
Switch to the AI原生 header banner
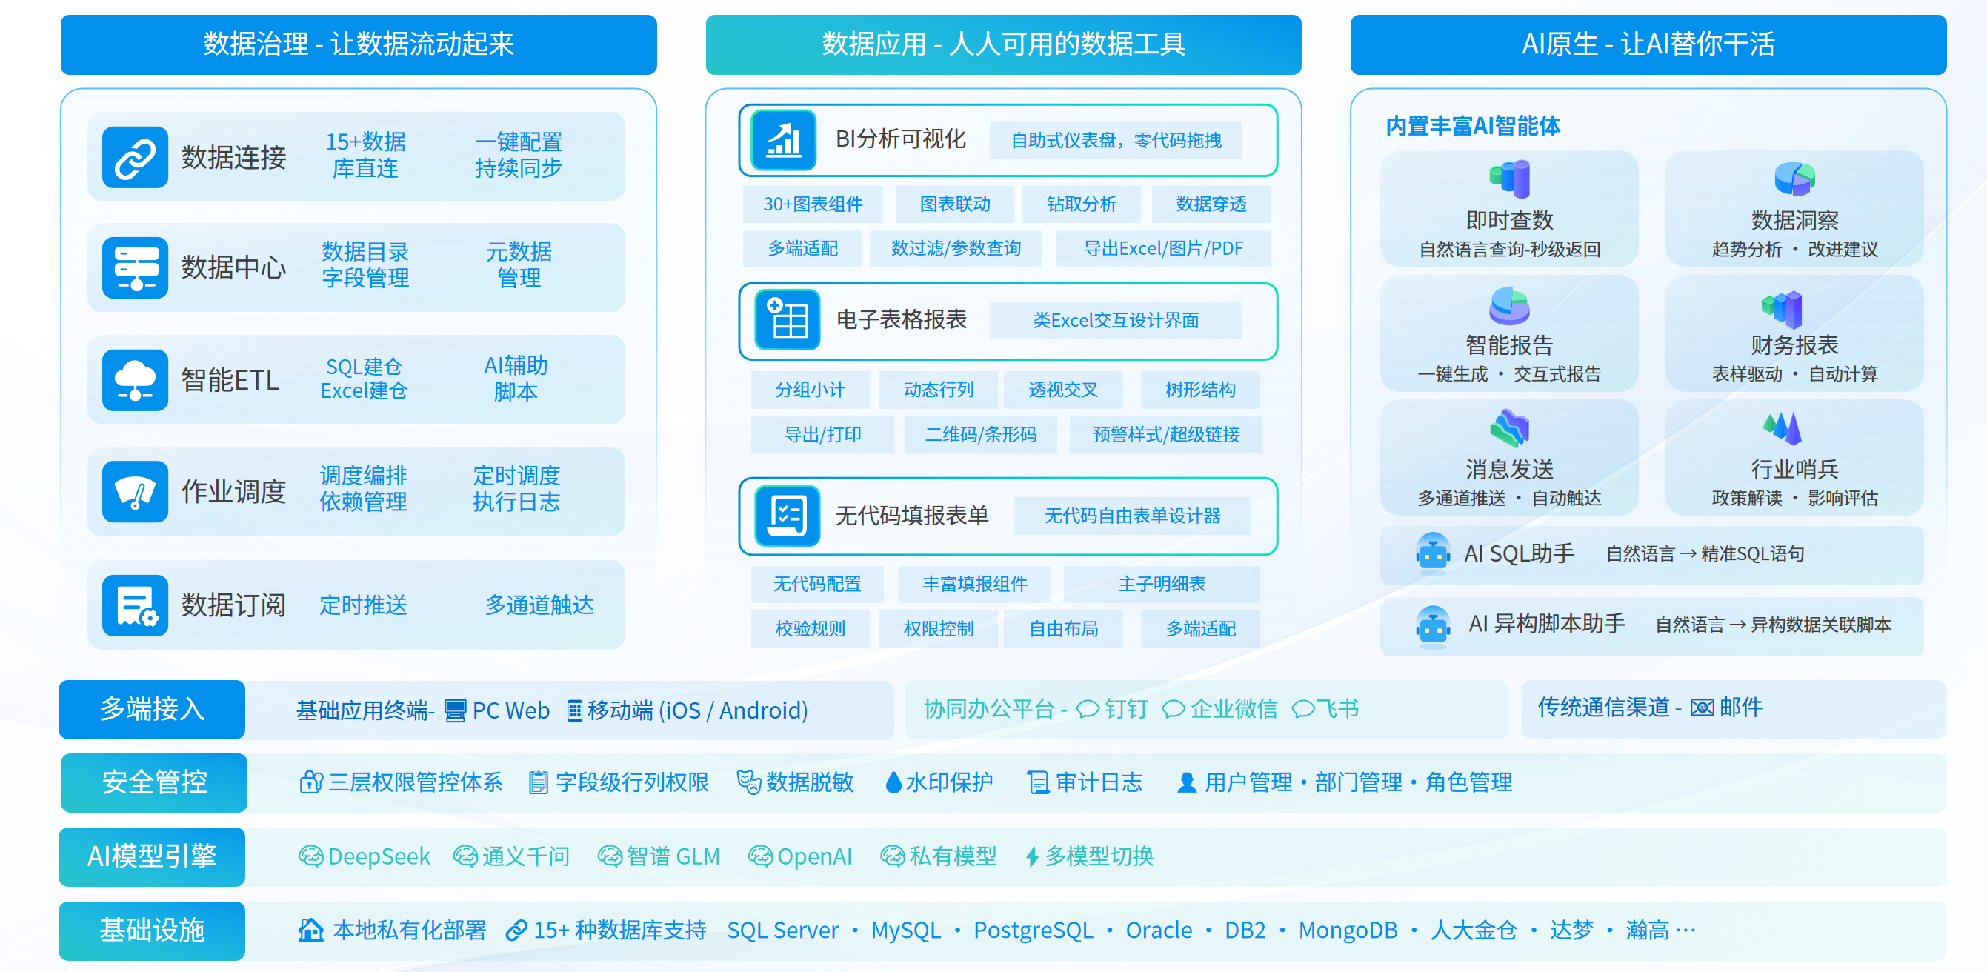click(x=1648, y=44)
